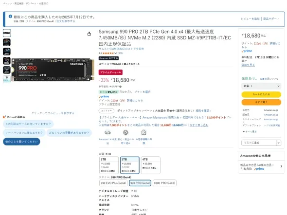Choose the 990 EVO Plus(Gen4) style
287x215 pixels.
tap(113, 183)
